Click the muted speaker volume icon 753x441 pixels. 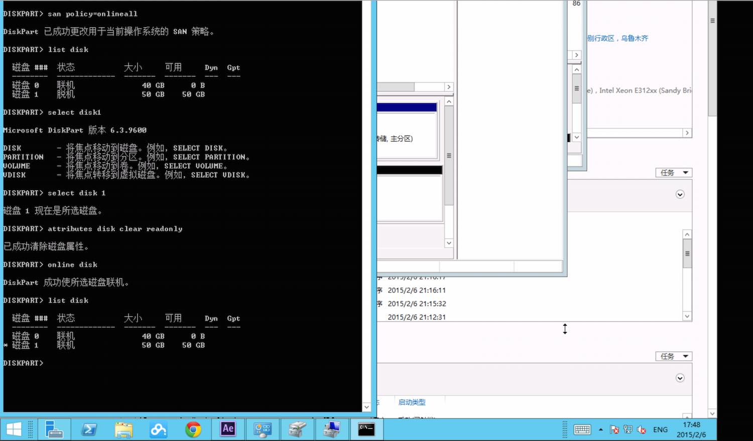(x=642, y=429)
